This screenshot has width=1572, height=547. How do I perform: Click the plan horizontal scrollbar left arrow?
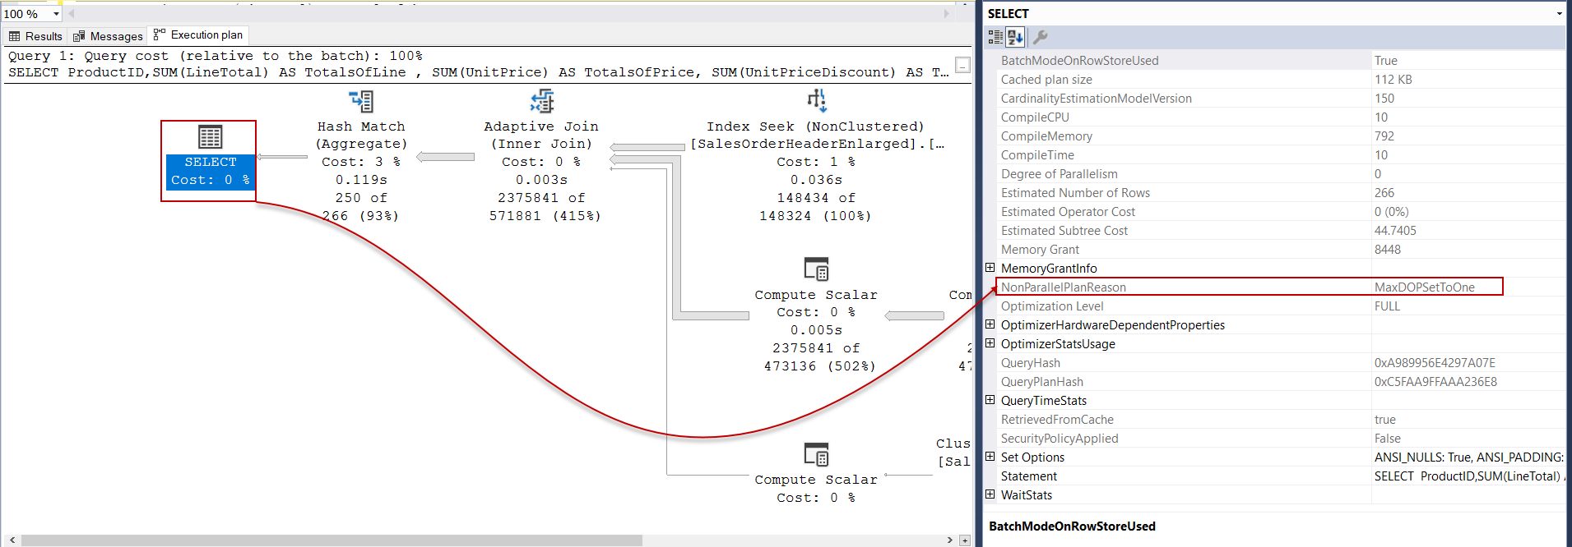12,540
